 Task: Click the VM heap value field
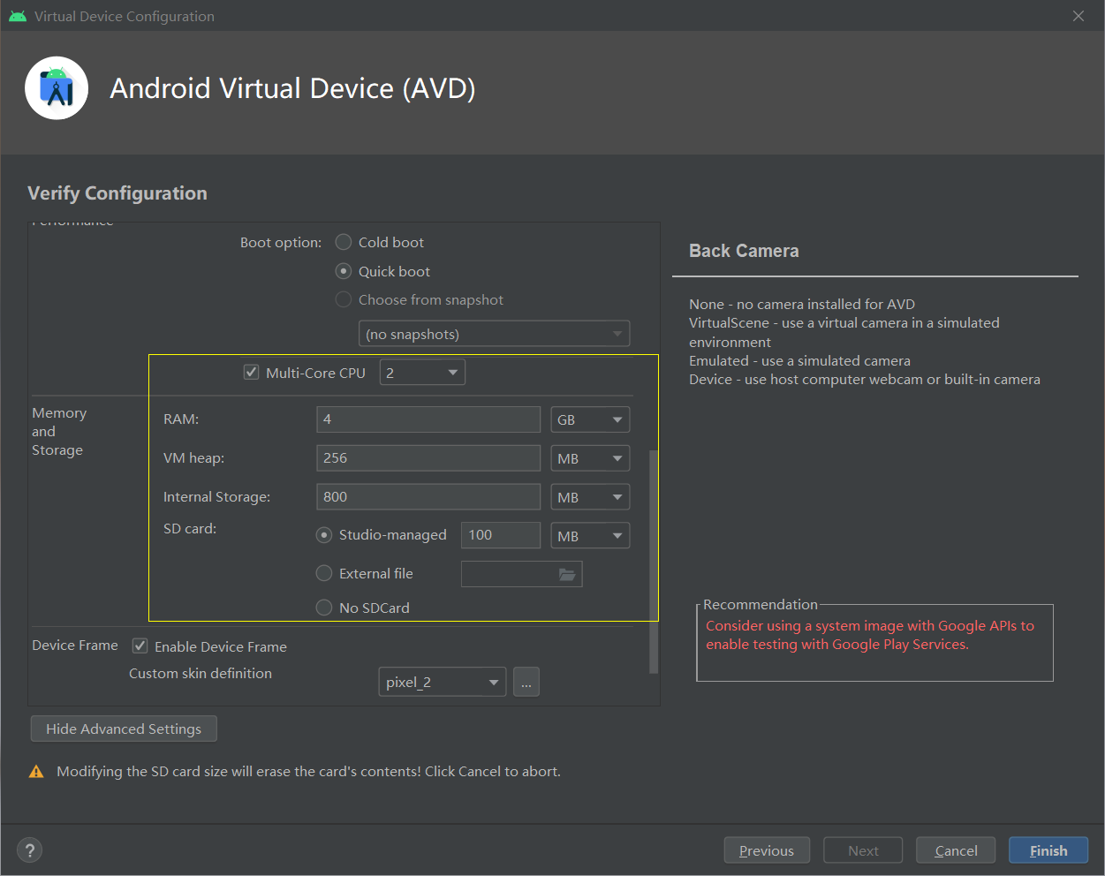428,458
